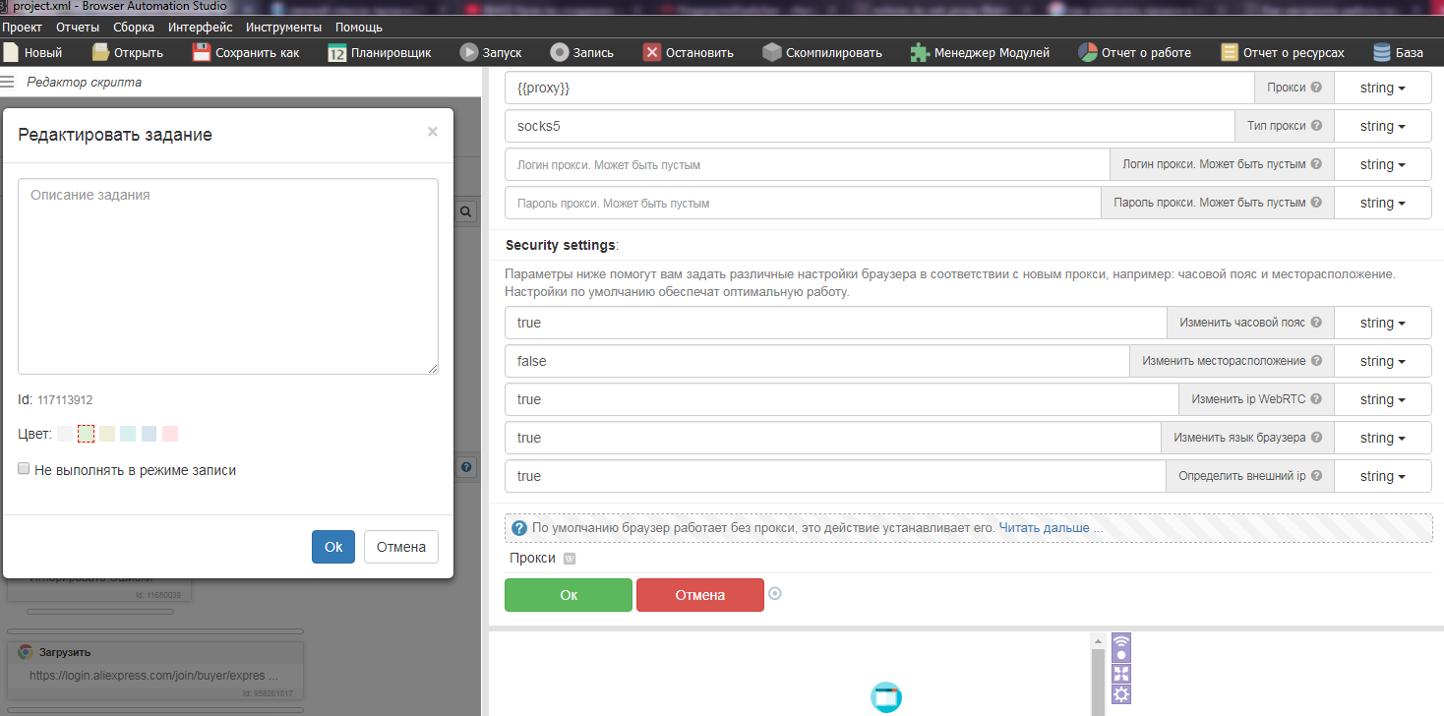Click the wiki W icon beside Прокси
1444x716 pixels.
[570, 559]
